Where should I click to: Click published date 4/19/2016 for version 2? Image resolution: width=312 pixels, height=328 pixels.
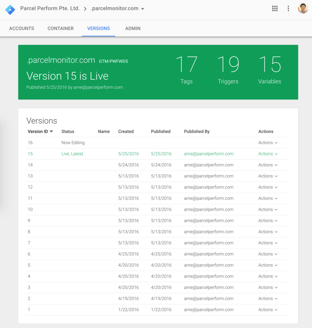[161, 298]
